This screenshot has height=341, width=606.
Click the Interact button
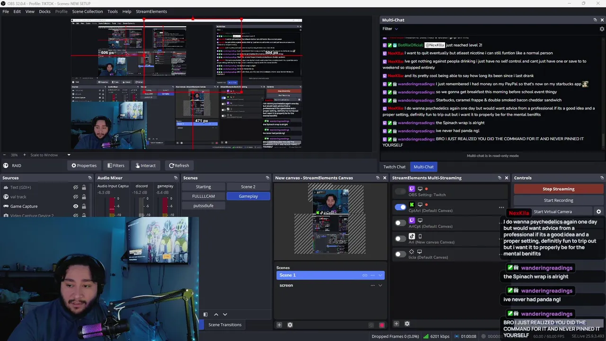pos(145,165)
